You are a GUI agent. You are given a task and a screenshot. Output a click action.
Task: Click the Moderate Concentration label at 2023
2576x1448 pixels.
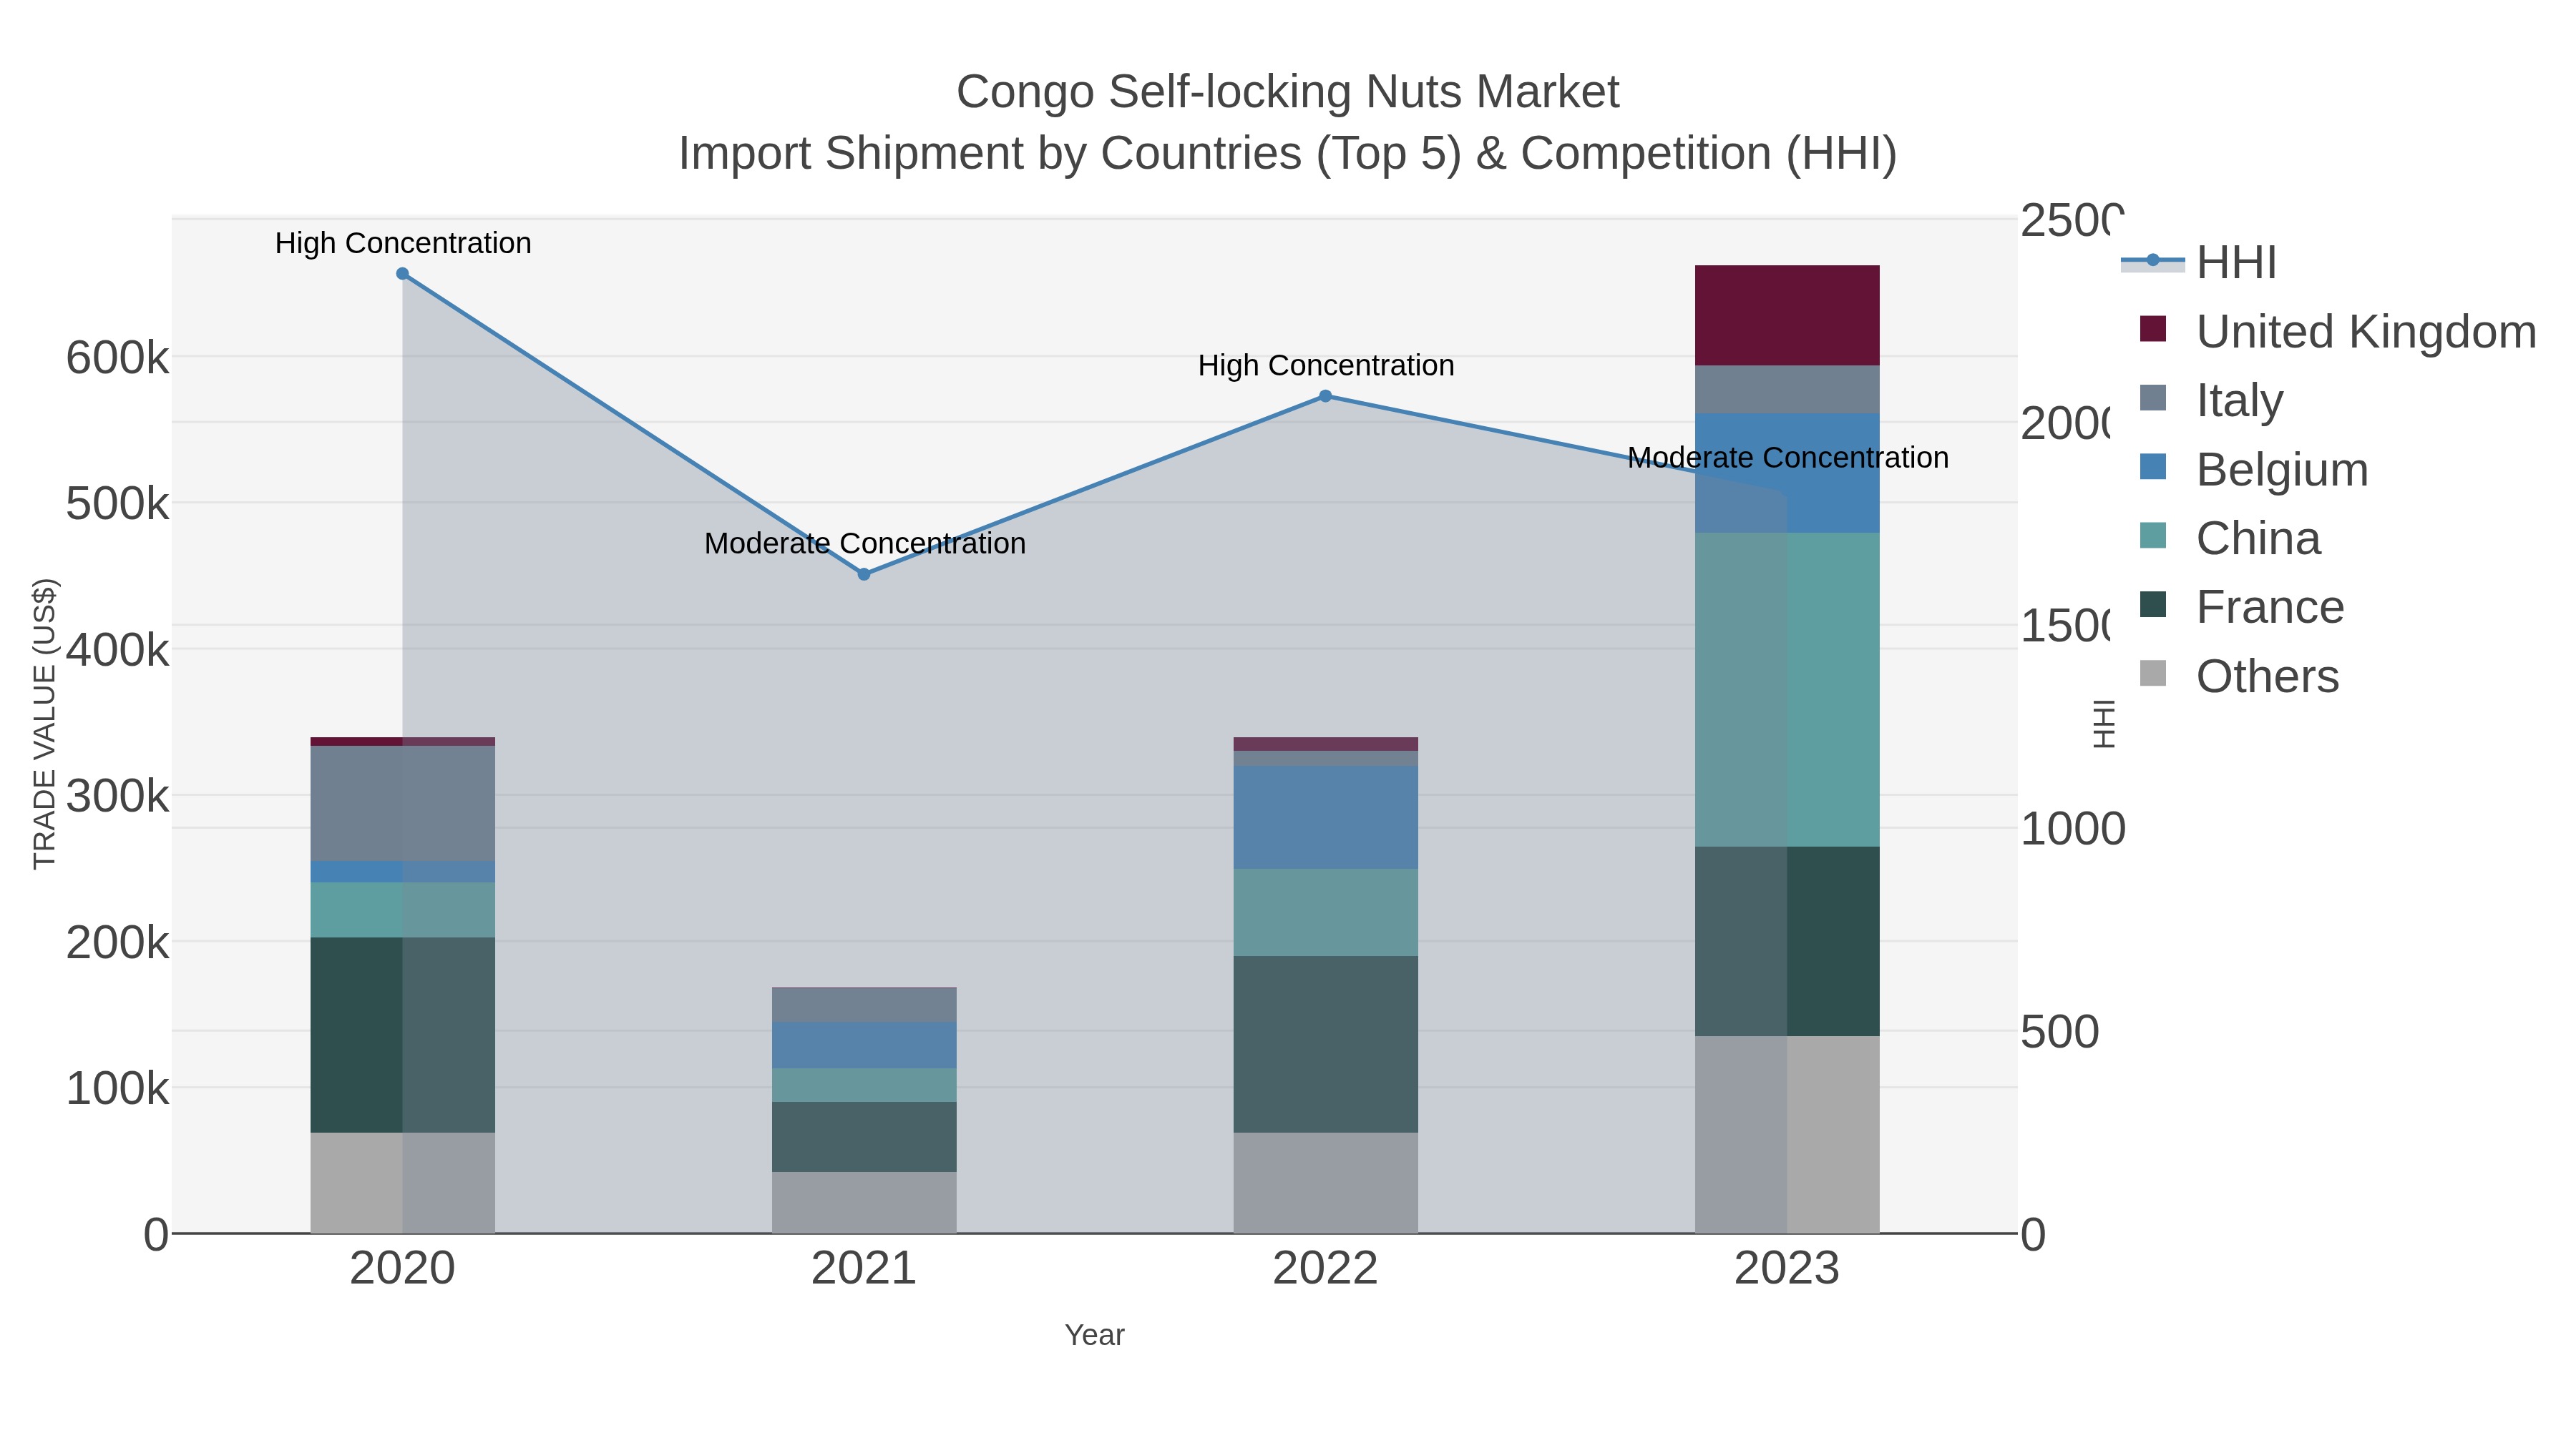point(1788,457)
